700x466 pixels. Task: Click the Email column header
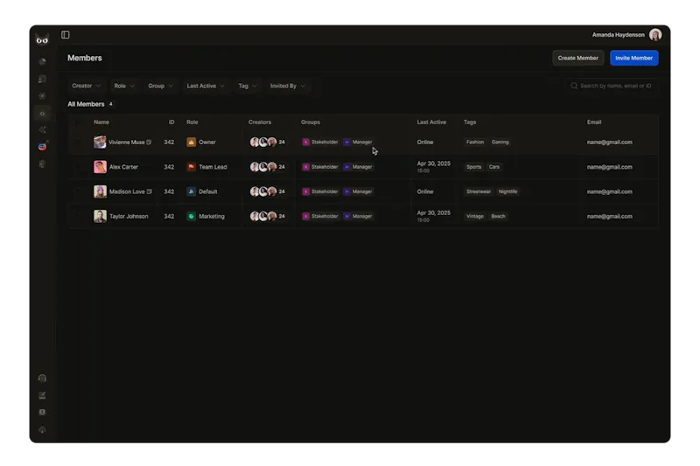click(x=594, y=122)
